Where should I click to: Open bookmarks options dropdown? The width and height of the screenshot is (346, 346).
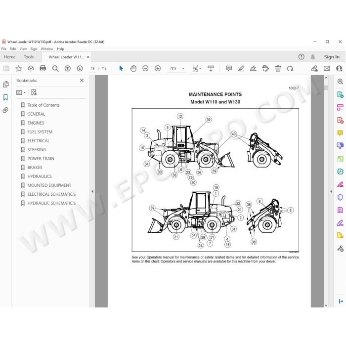pos(21,92)
